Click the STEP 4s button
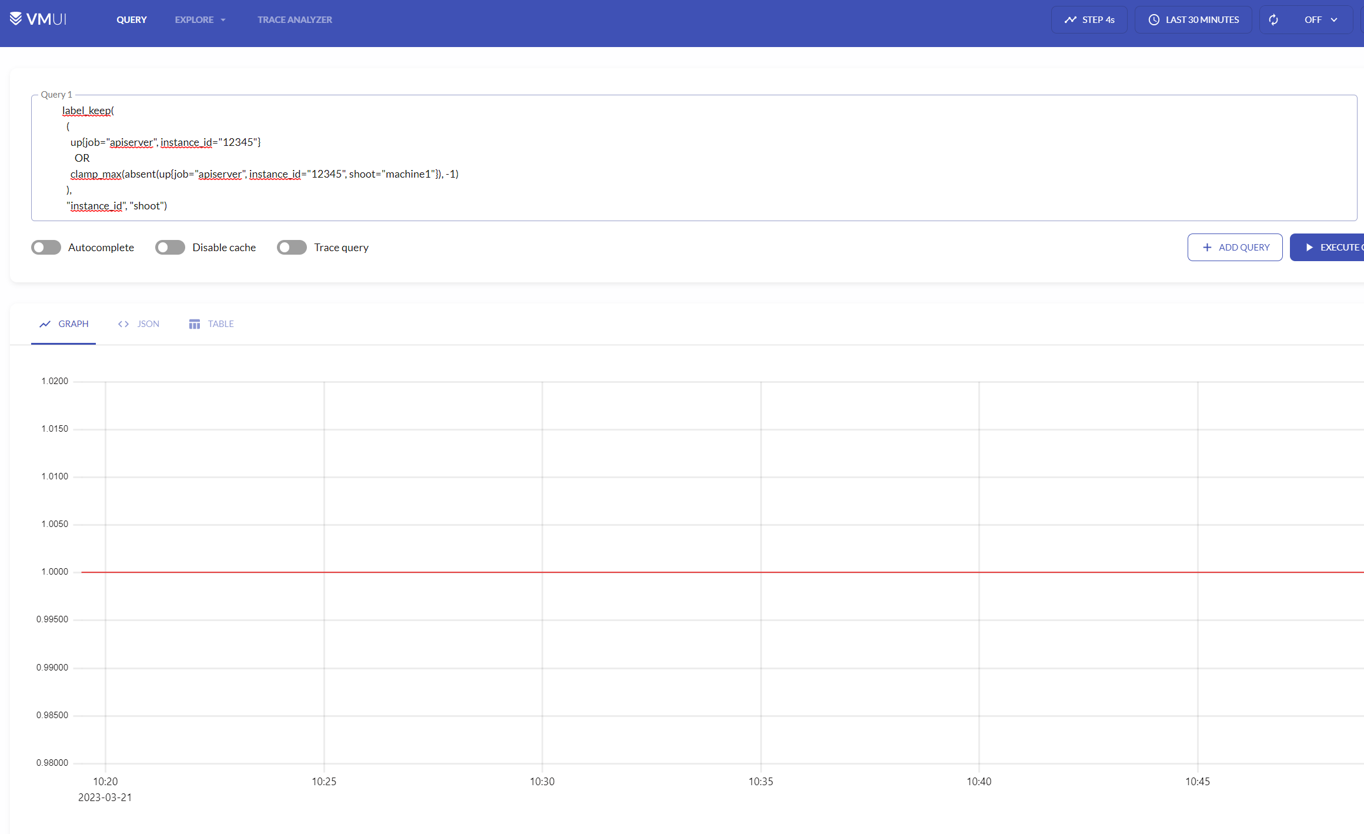1364x834 pixels. [1089, 19]
